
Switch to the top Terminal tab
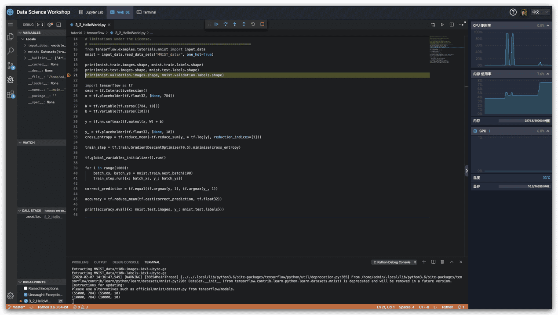tap(146, 12)
